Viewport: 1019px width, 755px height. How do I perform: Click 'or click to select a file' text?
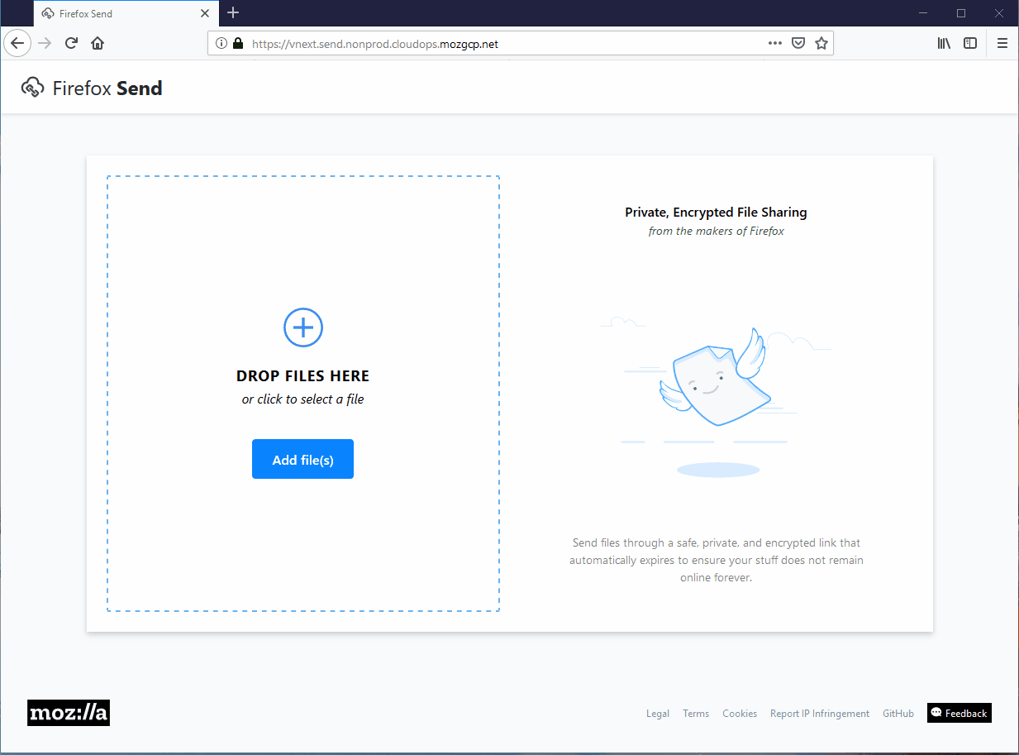pyautogui.click(x=303, y=399)
